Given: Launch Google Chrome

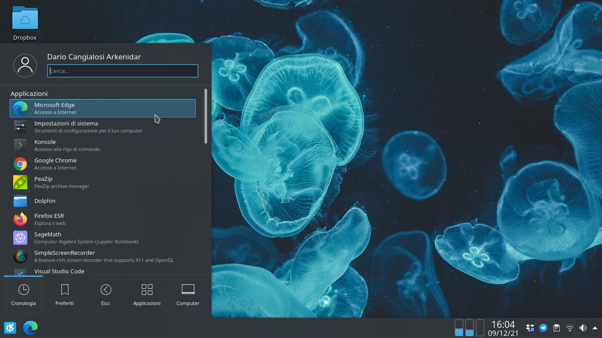Looking at the screenshot, I should click(103, 164).
